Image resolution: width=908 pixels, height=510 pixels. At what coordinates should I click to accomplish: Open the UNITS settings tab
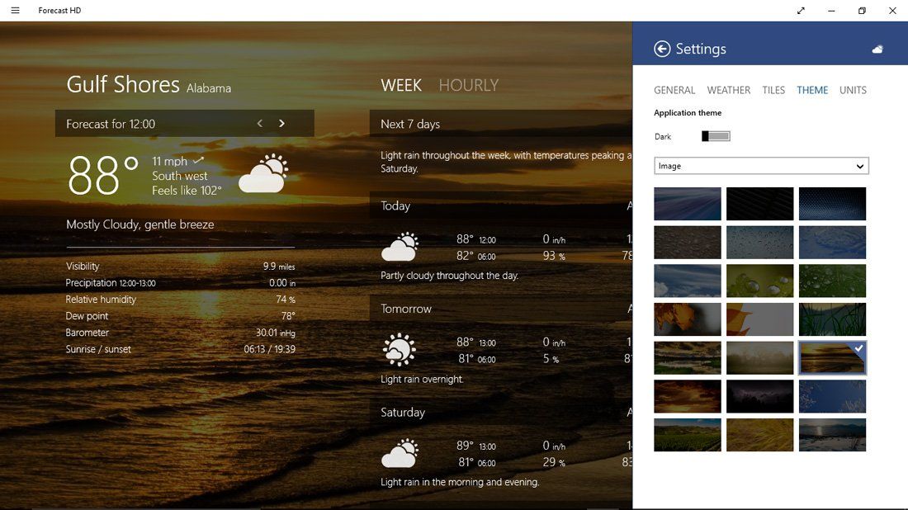(853, 90)
